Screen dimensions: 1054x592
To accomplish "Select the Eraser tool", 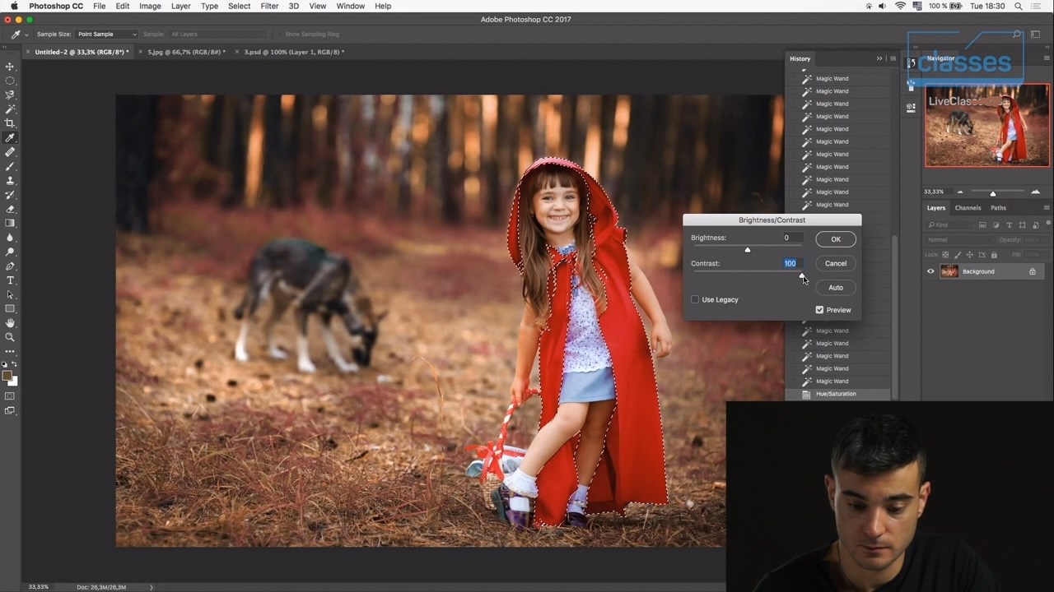I will click(x=10, y=209).
